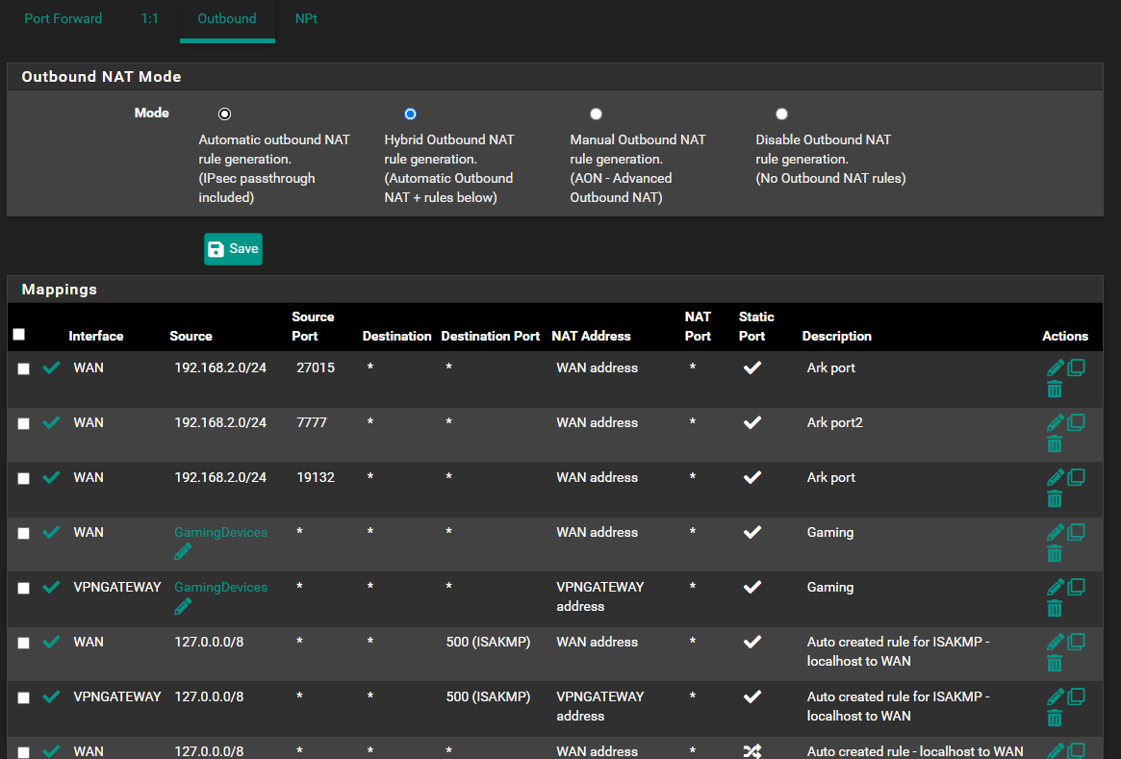Choose Hybrid Outbound NAT rule generation
The height and width of the screenshot is (759, 1121).
point(410,114)
